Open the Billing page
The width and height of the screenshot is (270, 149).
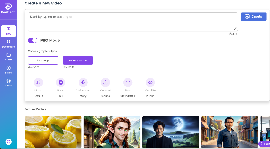coord(8,70)
